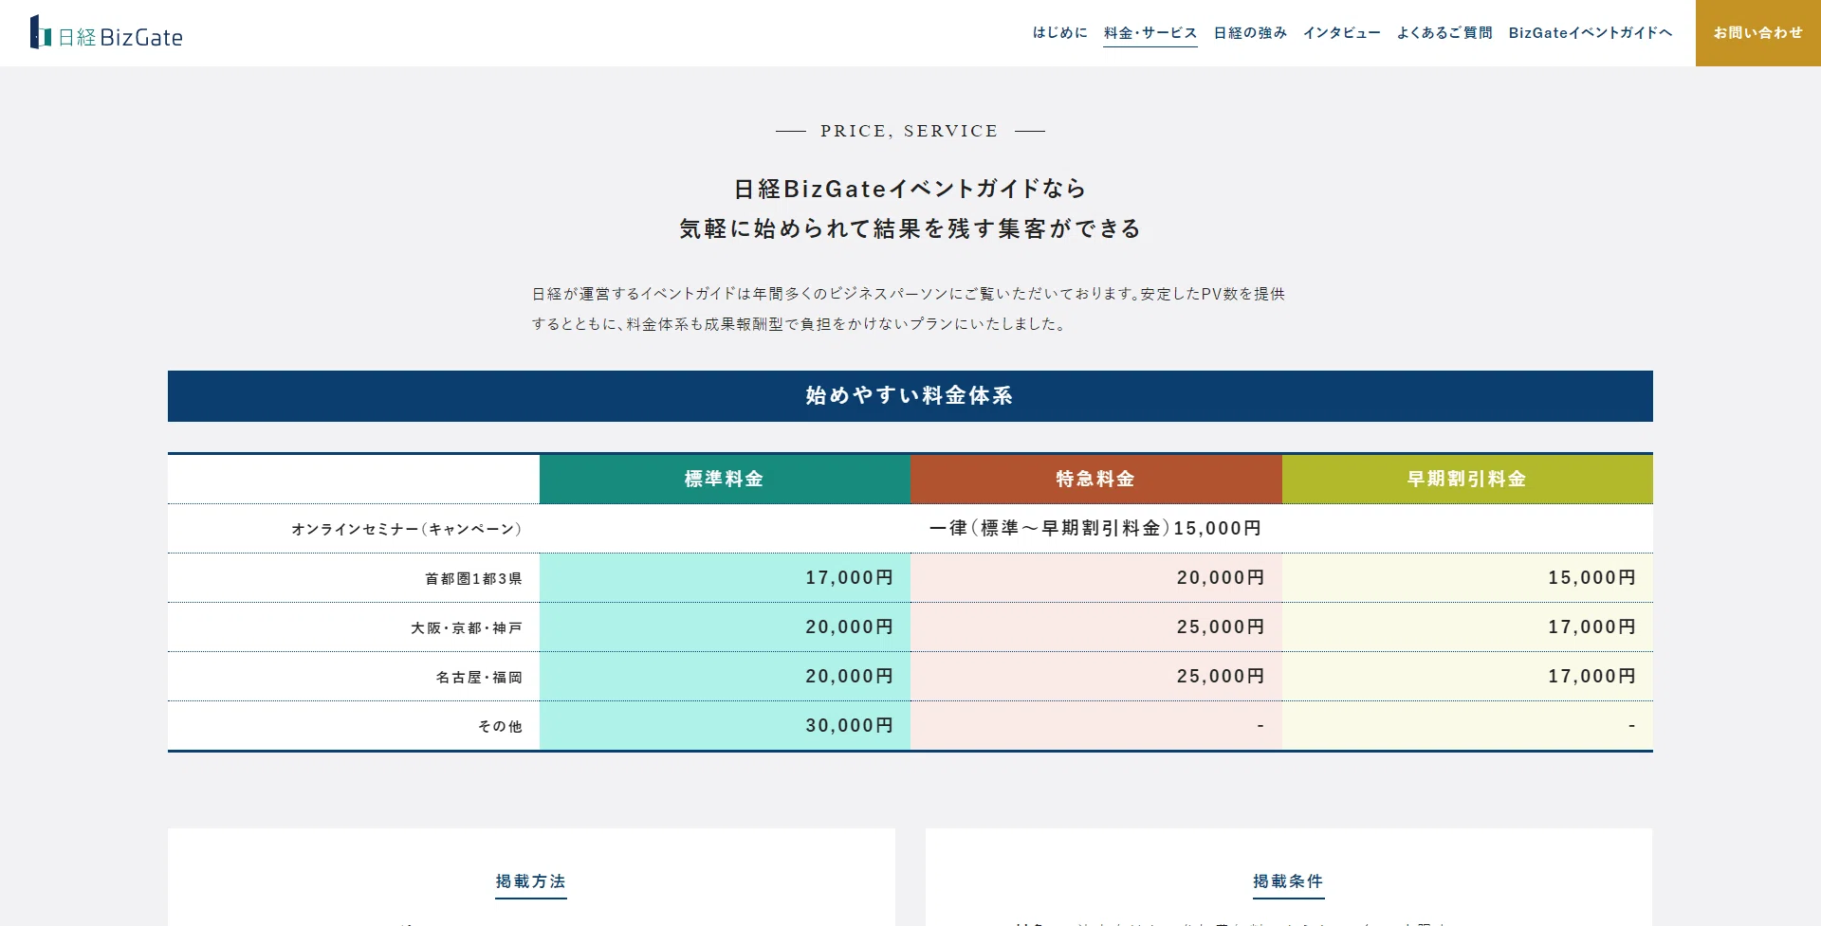Click the 日経BizGate logo
The image size is (1821, 926).
click(106, 33)
